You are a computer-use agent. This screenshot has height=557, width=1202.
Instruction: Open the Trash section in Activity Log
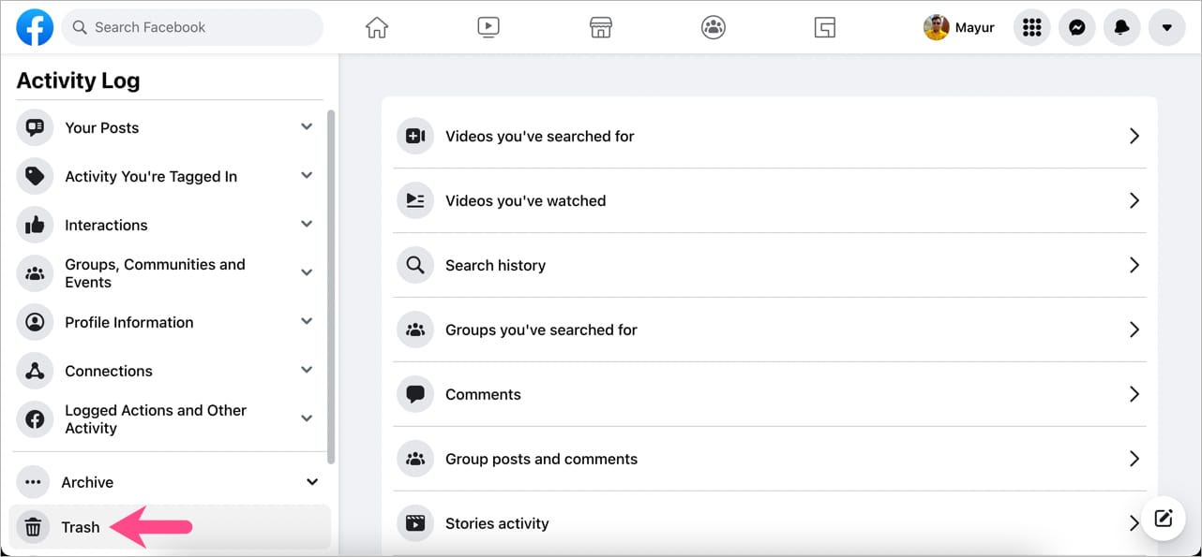click(x=81, y=527)
